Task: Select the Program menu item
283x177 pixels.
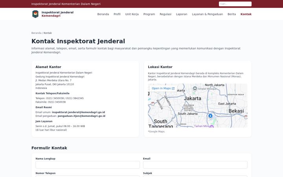Action: tap(149, 14)
